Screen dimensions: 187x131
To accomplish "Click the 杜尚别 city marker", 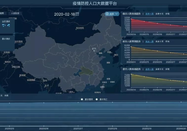I will click(x=4, y=54).
